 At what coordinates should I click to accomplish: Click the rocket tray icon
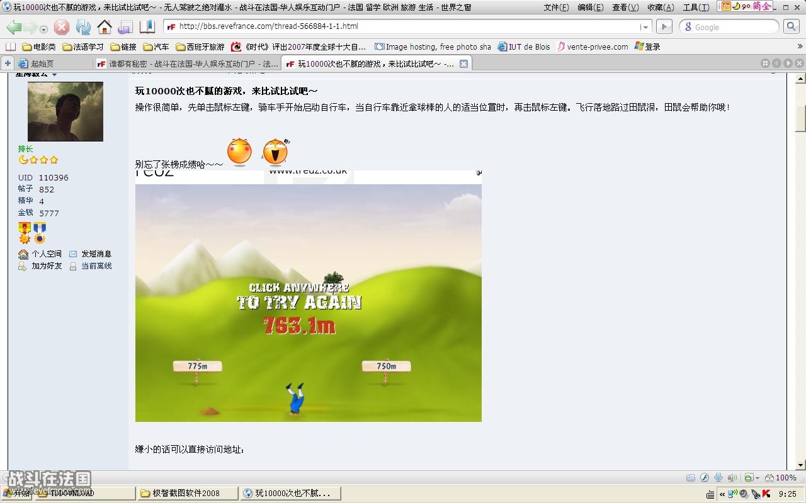point(756,494)
